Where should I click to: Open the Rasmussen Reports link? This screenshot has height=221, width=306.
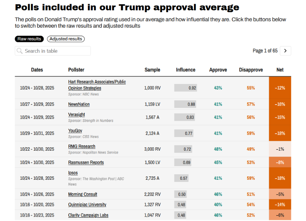[86, 162]
